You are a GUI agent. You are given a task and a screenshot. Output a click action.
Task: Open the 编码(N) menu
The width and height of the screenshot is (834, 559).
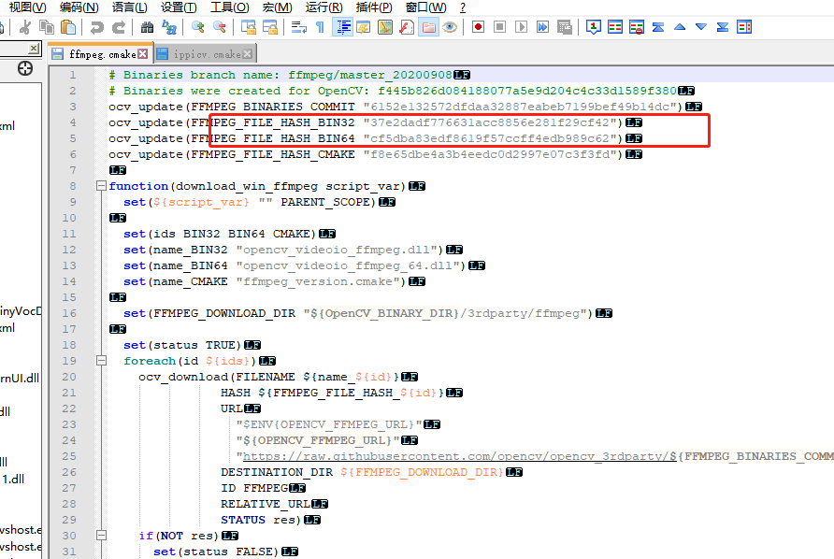(x=79, y=7)
